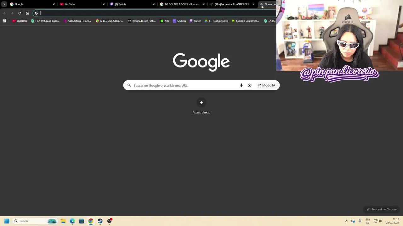Open network settings from the tray
Screen dimensions: 403x226
(x=376, y=221)
